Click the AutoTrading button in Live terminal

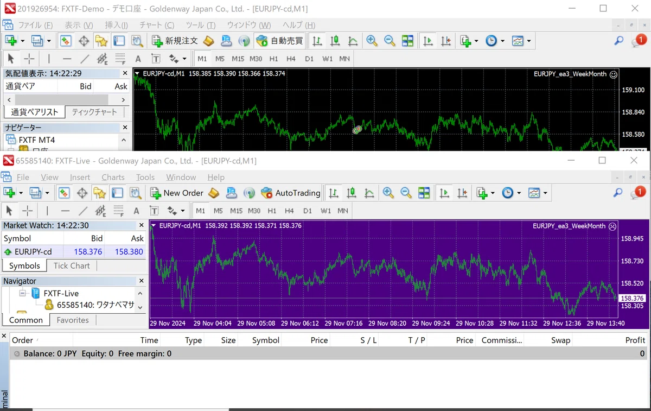[x=291, y=193]
